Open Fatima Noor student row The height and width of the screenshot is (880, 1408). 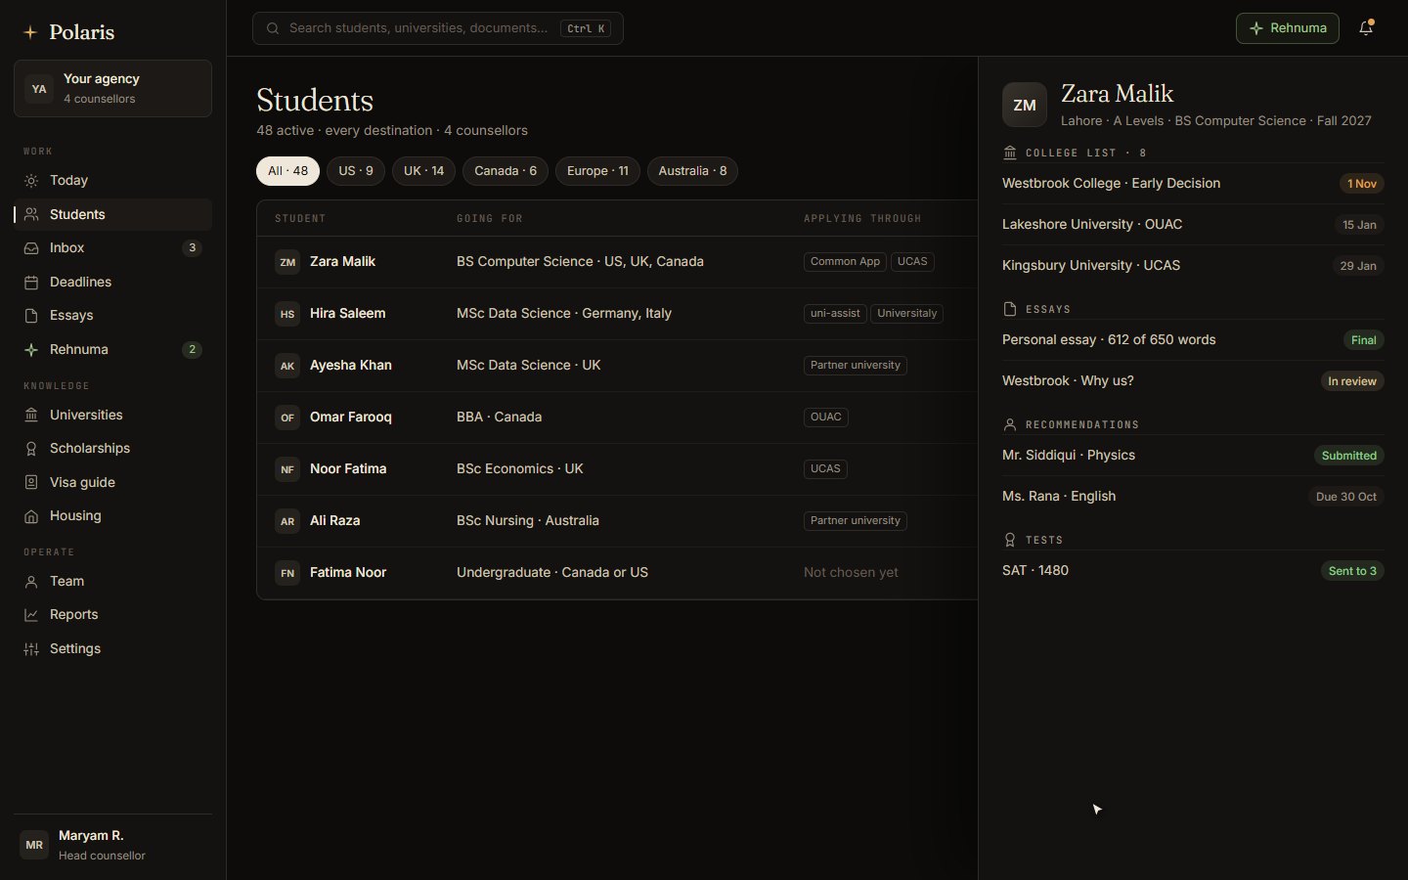[617, 573]
